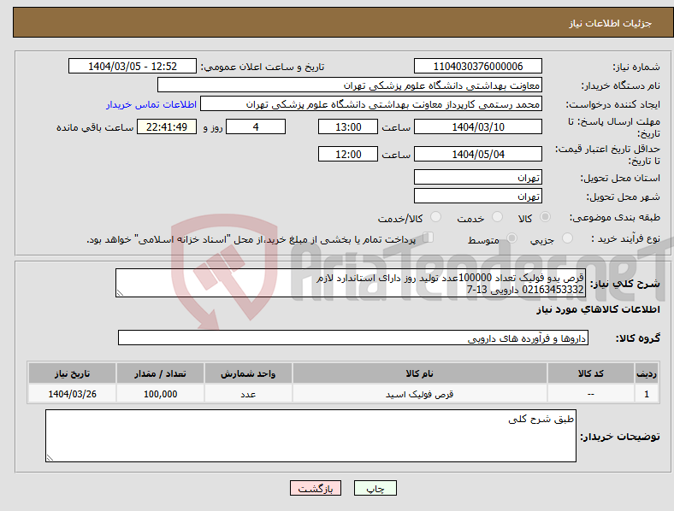The height and width of the screenshot is (511, 674).
Task: Click the بازگشت (back) button
Action: (x=316, y=488)
